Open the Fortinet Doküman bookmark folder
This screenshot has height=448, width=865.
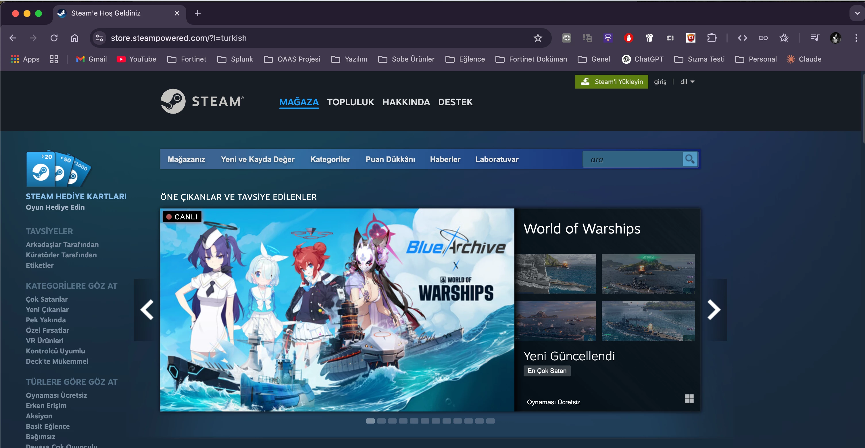point(531,59)
